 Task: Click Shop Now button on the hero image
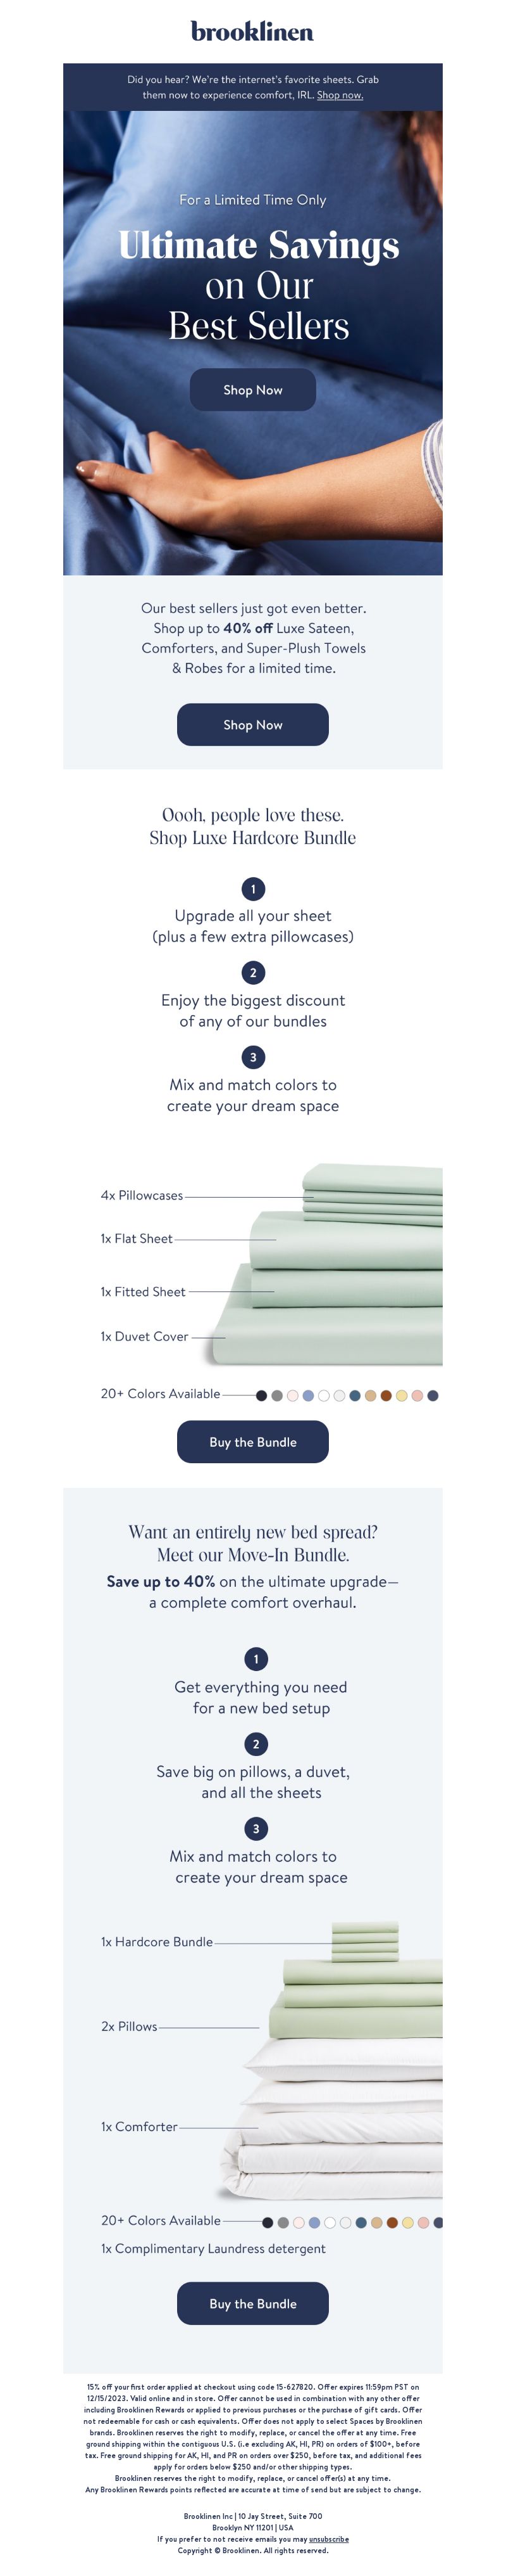point(252,390)
